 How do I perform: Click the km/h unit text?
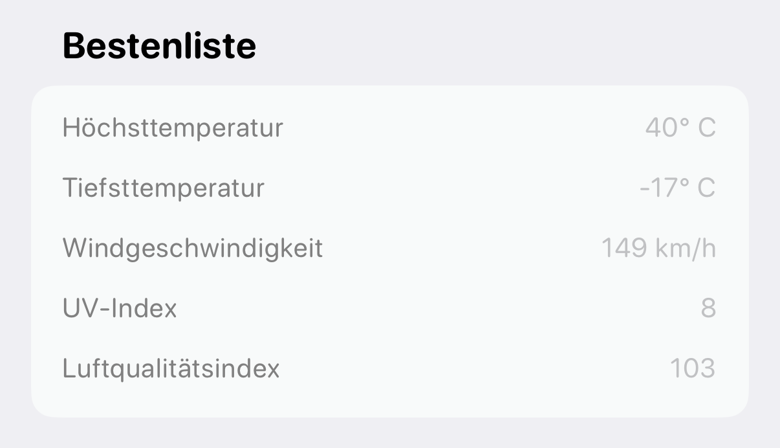686,248
